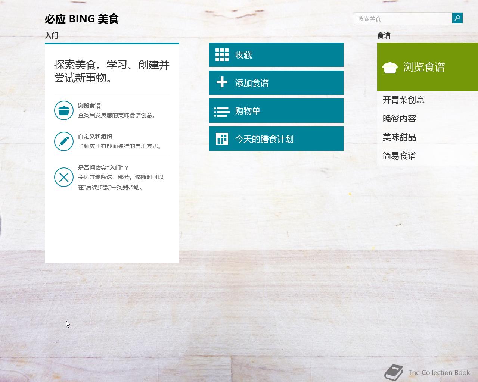
Task: Open the 收藏 collections tile
Action: point(276,55)
